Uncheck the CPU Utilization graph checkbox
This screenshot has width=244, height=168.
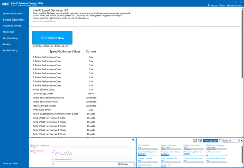(32, 151)
